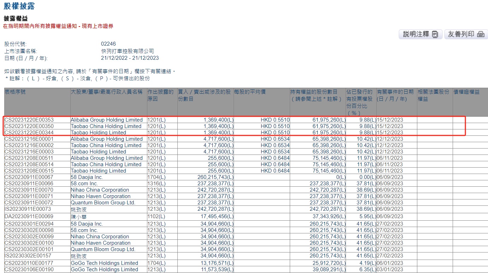Click company name 快狗打車控股有限公司
The height and width of the screenshot is (273, 488).
[x=128, y=51]
